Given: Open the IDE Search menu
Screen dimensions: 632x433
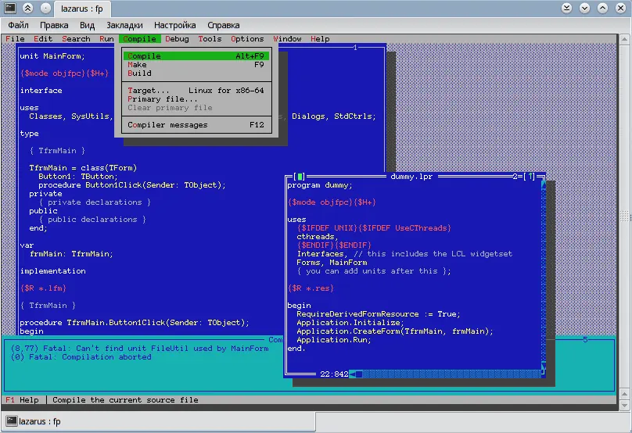Looking at the screenshot, I should click(x=76, y=38).
